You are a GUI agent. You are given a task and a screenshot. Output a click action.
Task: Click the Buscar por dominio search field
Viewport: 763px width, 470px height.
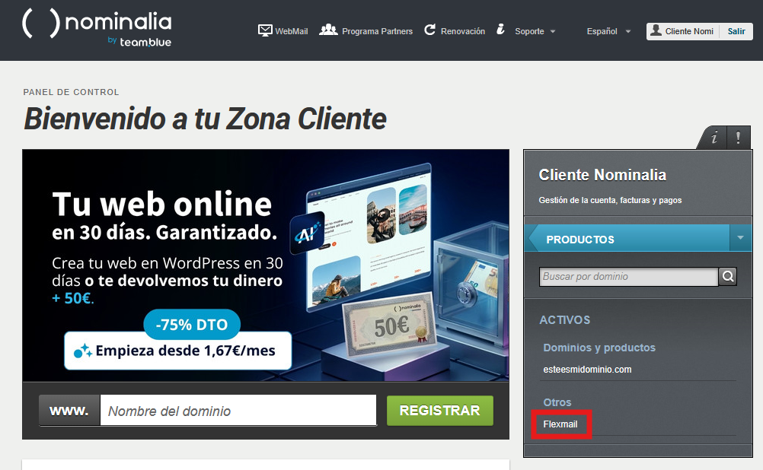628,277
